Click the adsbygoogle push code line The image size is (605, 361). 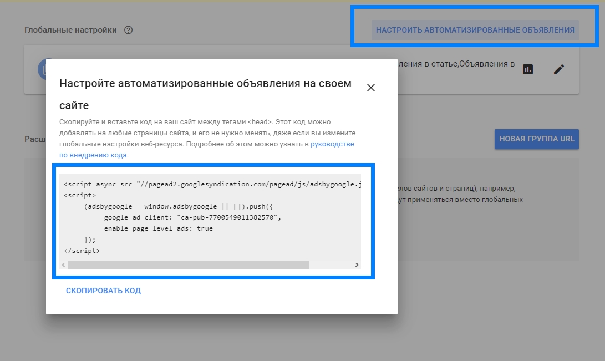click(x=179, y=206)
